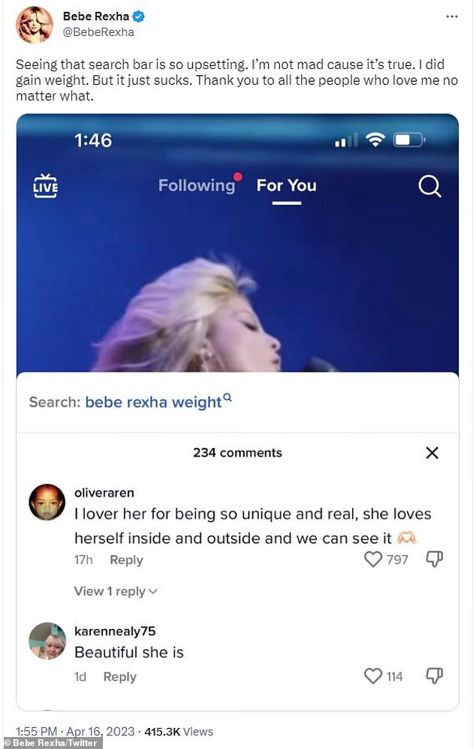476x749 pixels.
Task: Click the tweet timestamp Apr 16, 2023
Action: click(x=101, y=732)
